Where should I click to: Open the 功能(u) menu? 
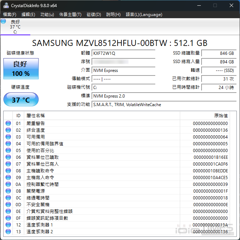tap(47, 15)
